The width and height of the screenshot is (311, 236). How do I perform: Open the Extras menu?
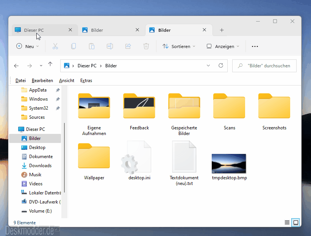86,81
